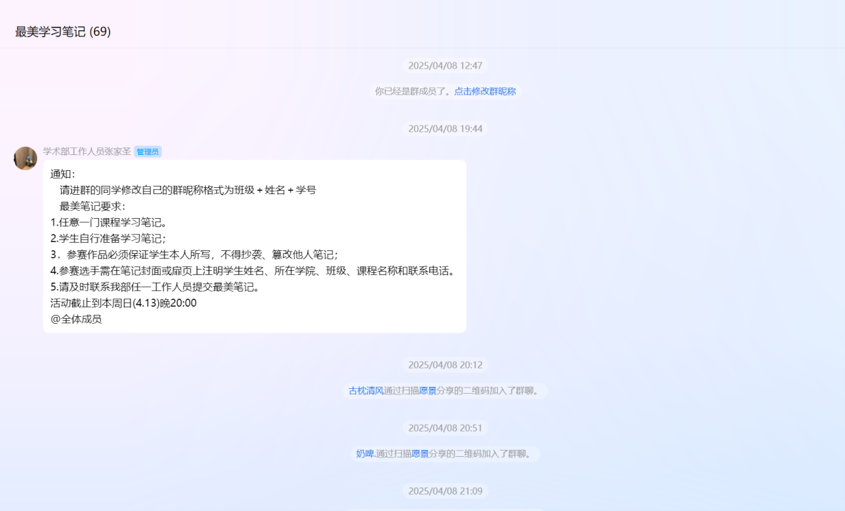Click 愿景 in the 奶啤 join message

pyautogui.click(x=420, y=454)
